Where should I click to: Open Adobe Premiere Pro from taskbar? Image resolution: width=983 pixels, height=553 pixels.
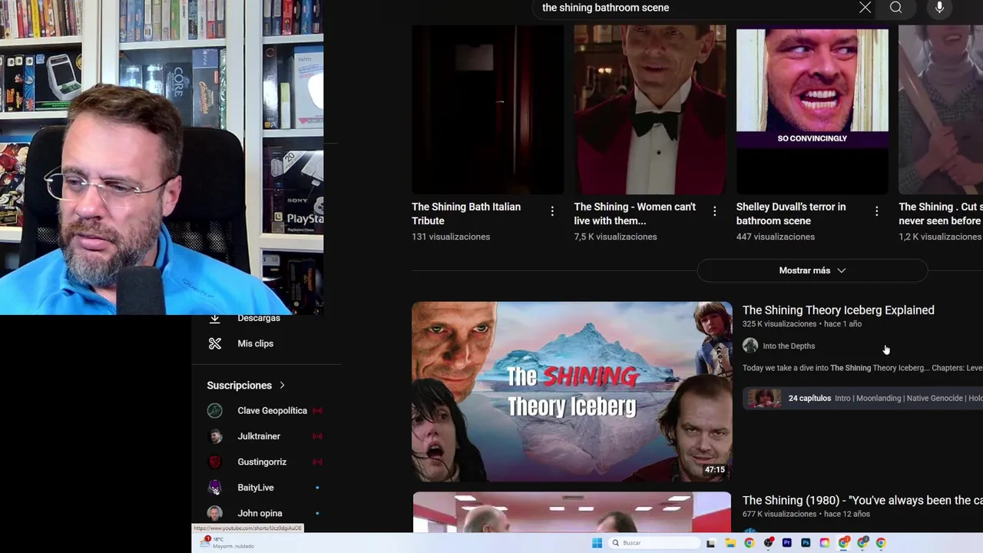click(x=787, y=543)
